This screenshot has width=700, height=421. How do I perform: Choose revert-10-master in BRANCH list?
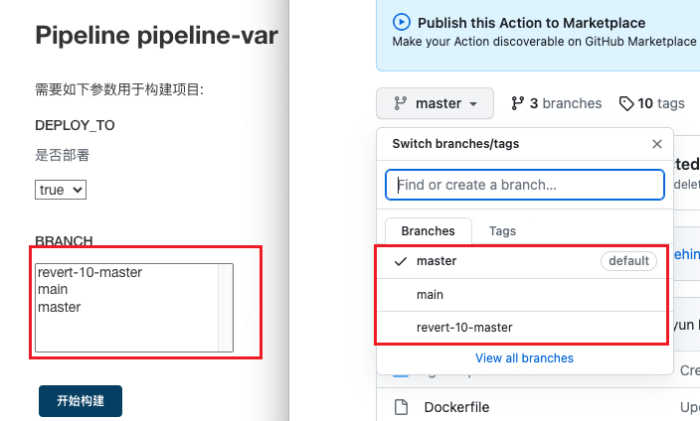pos(89,272)
